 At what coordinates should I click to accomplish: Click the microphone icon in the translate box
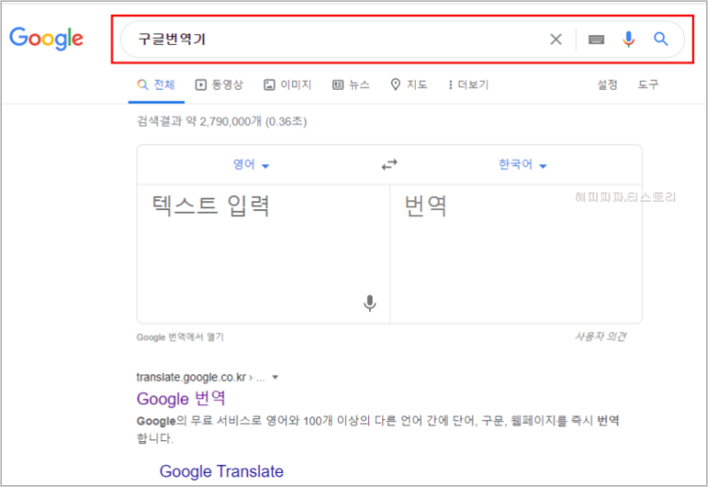[x=370, y=303]
